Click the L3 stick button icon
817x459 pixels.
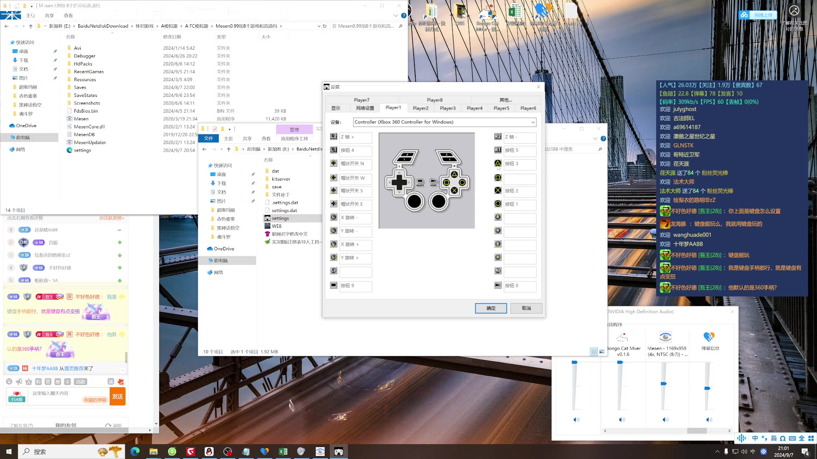(334, 271)
